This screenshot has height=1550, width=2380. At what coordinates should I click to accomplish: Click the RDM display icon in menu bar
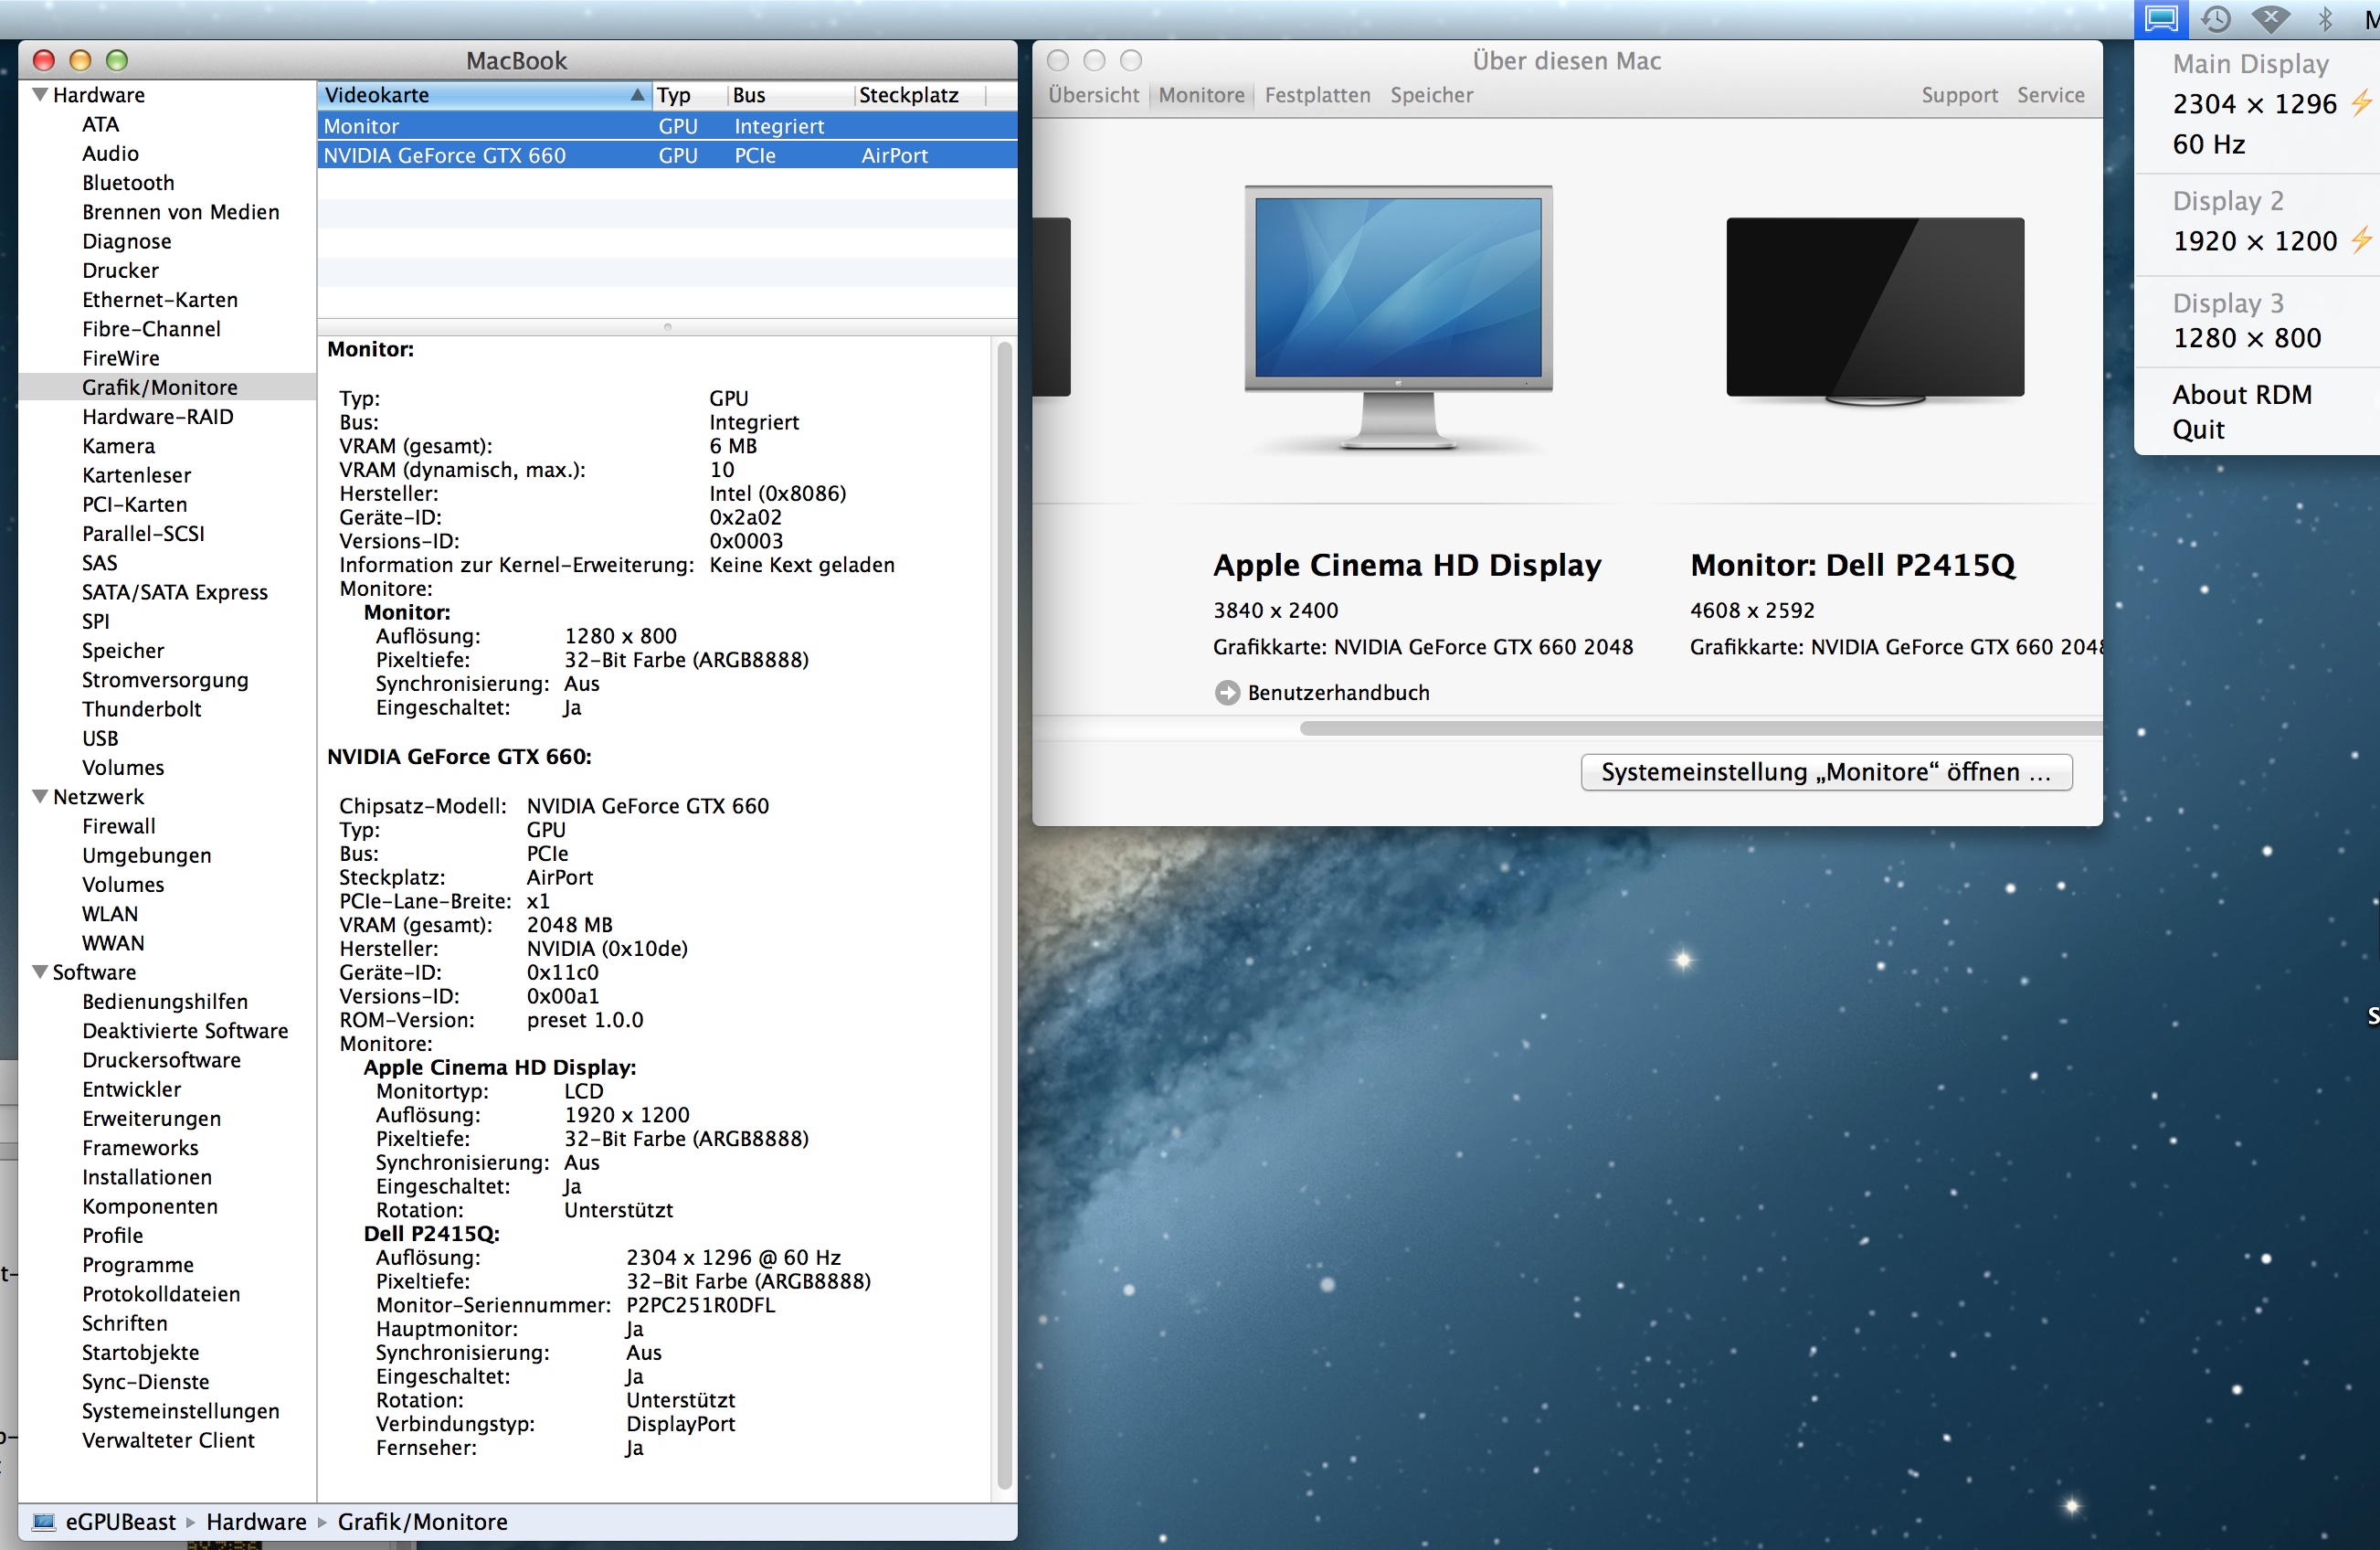pyautogui.click(x=2160, y=19)
